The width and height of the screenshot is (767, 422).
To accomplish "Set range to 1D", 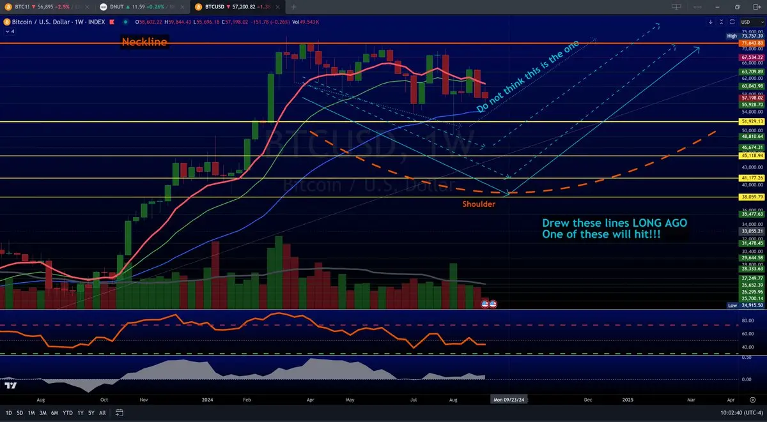I will (8, 412).
